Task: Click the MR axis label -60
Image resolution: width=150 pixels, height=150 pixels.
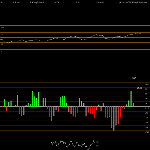Action: [x=146, y=123]
